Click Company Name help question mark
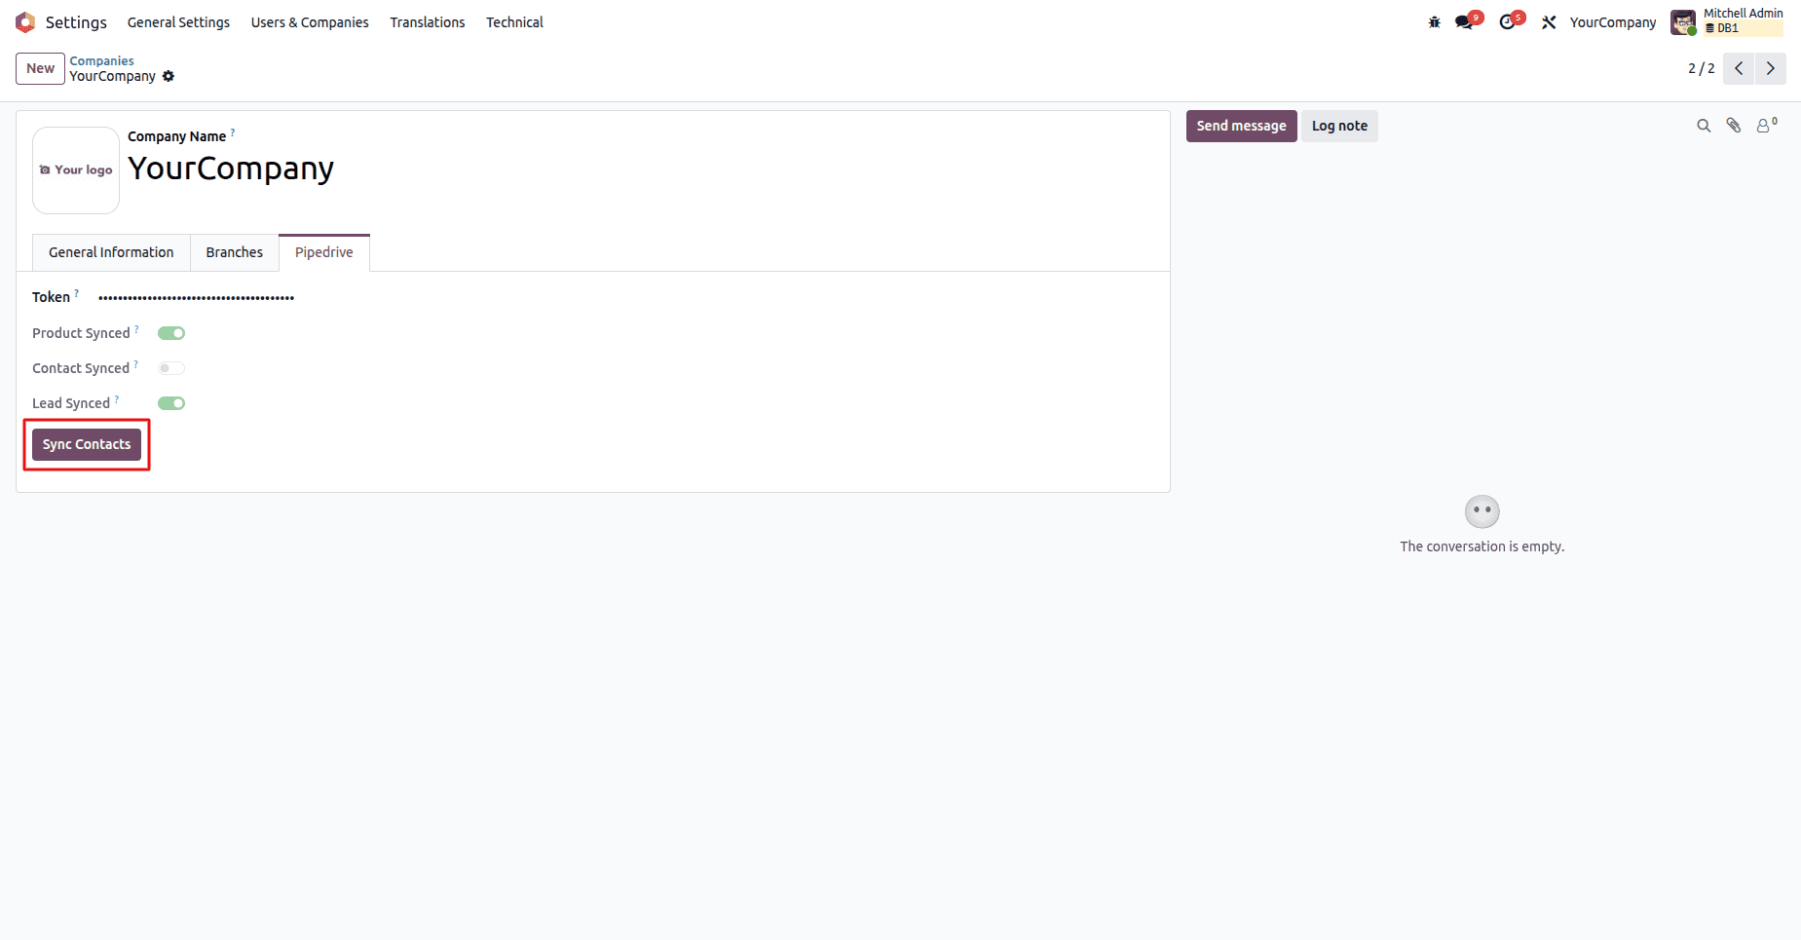 point(233,132)
